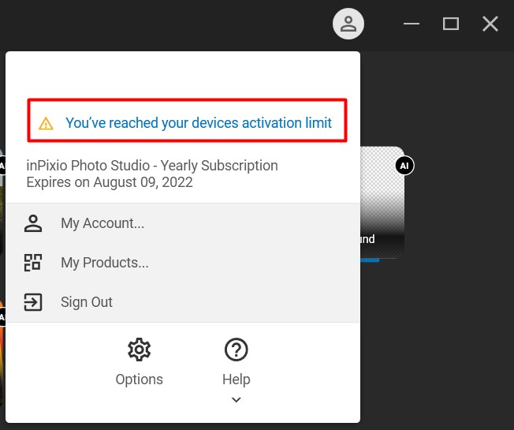Click the Help question mark icon
This screenshot has width=514, height=430.
click(x=236, y=350)
